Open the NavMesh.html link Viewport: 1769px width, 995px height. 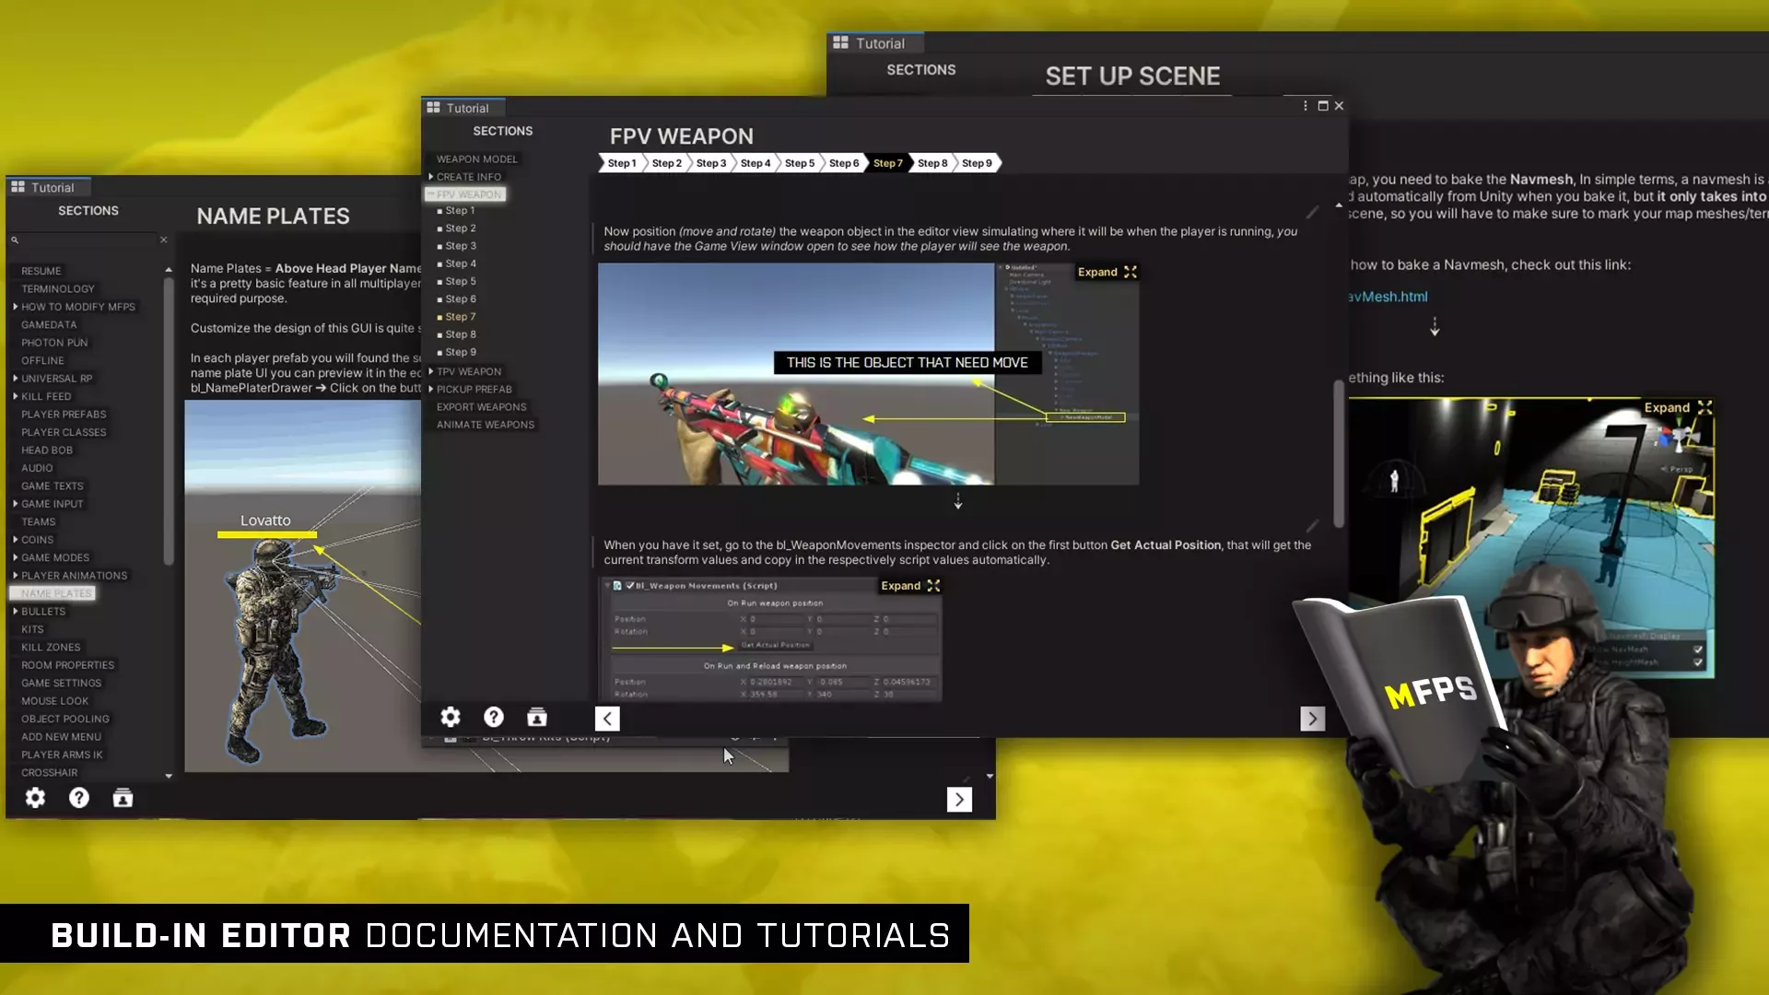[x=1388, y=297]
